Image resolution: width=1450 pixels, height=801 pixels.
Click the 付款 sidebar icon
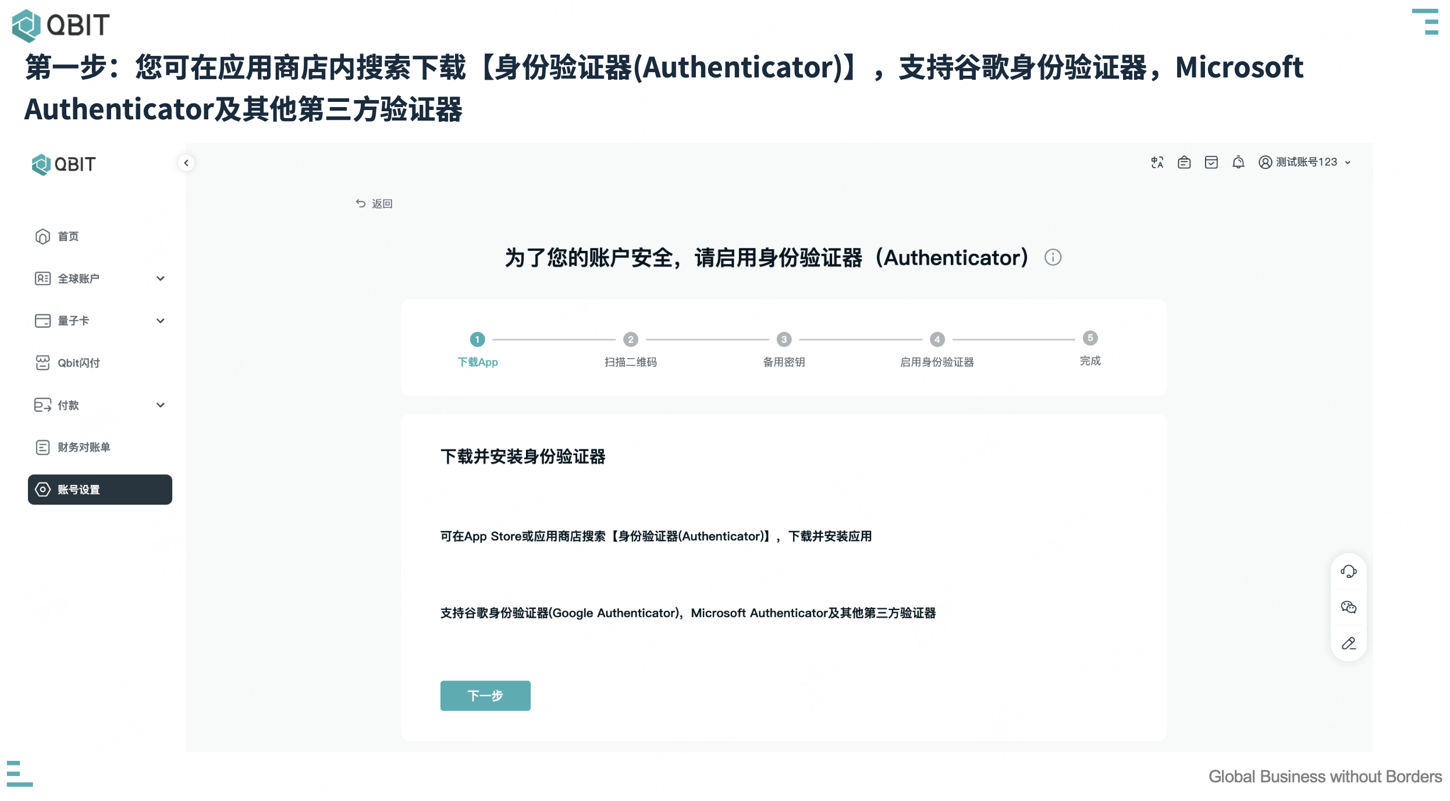click(42, 405)
